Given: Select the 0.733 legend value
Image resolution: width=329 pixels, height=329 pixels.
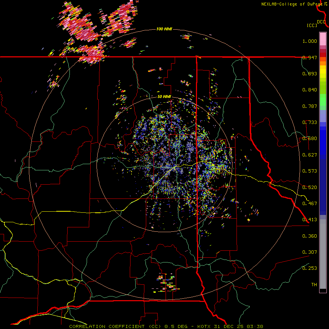Looking at the screenshot, I should point(310,122).
